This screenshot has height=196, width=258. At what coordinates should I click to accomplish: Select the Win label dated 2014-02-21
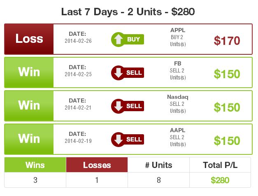pyautogui.click(x=29, y=105)
